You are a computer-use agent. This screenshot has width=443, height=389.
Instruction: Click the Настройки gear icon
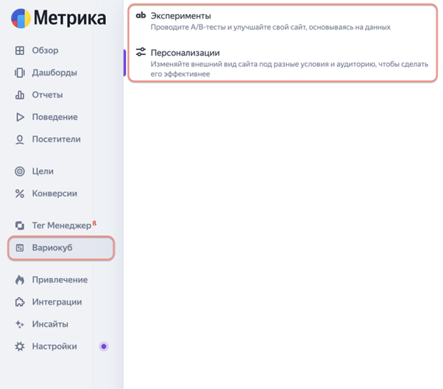[x=20, y=346]
